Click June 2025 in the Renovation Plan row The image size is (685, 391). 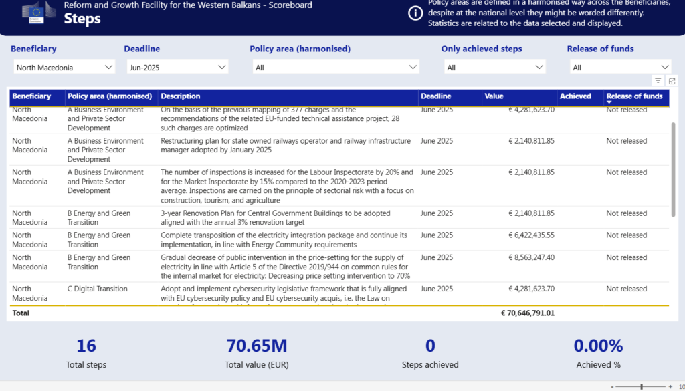tap(436, 213)
